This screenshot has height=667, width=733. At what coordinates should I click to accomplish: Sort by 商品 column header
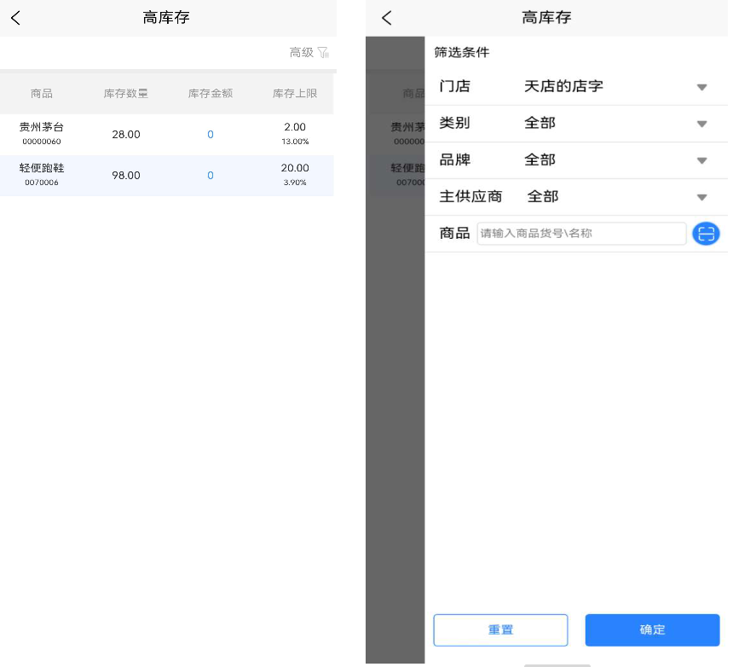(42, 94)
